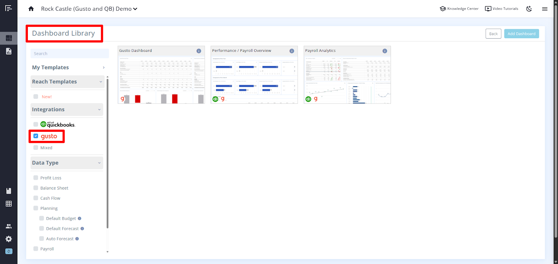Click info icon on Payroll Analytics card
The image size is (558, 264).
385,51
